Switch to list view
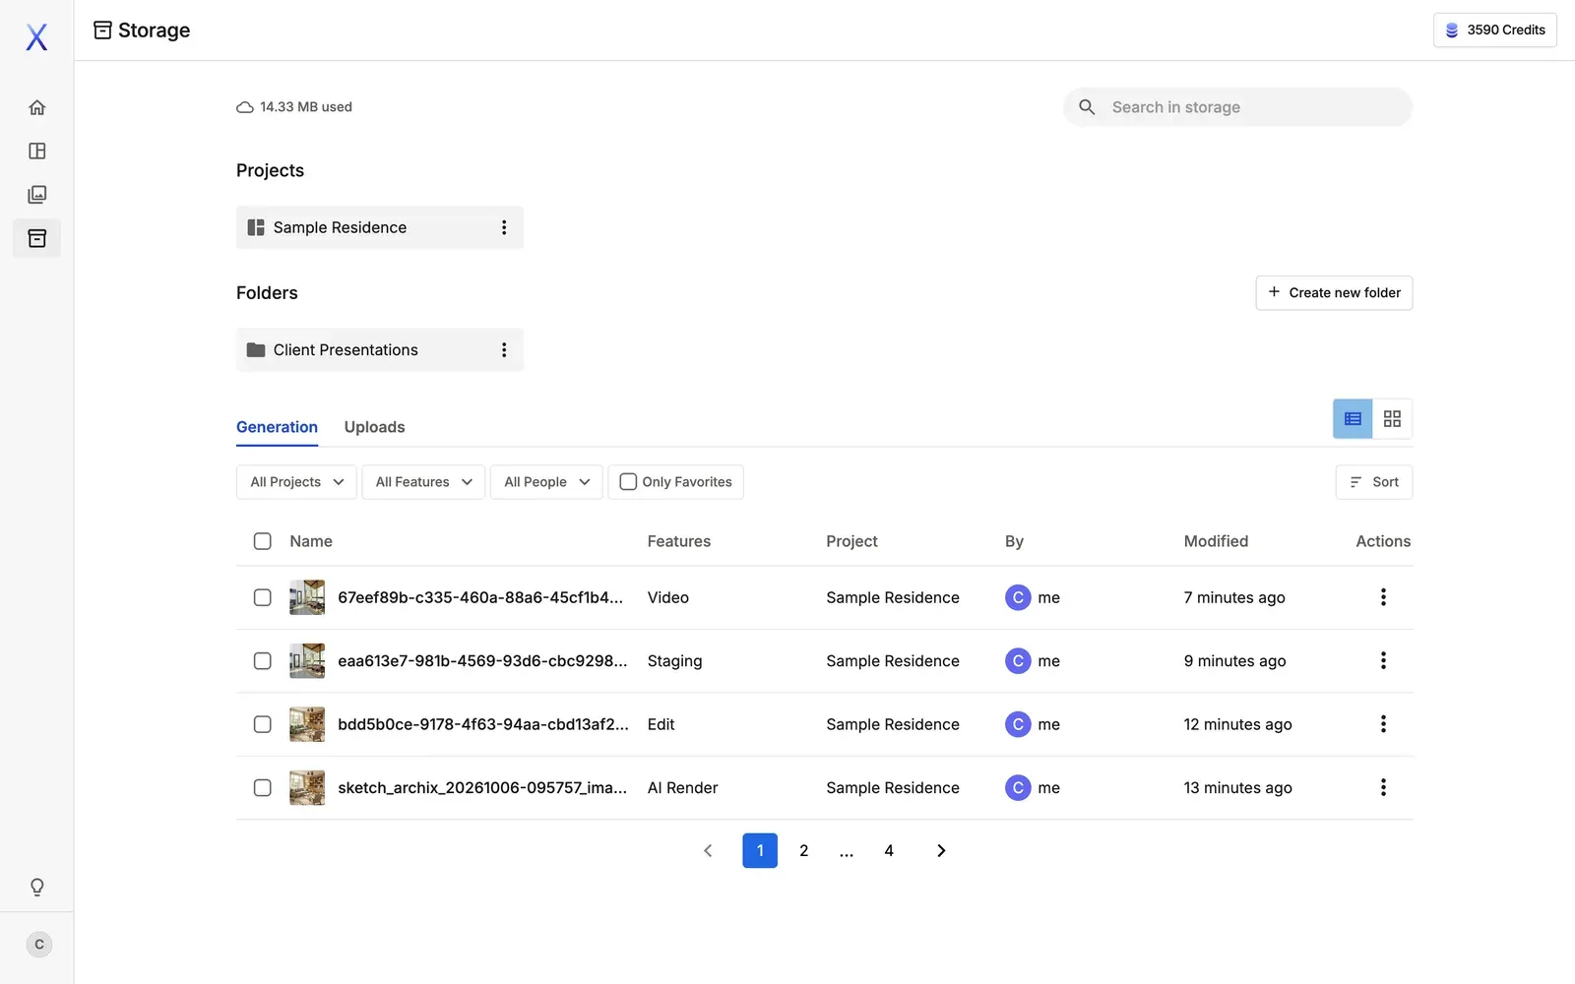The height and width of the screenshot is (984, 1575). [1353, 419]
